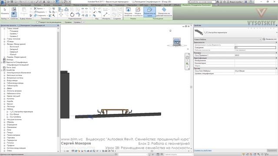
Task: Expand the 'Двери' families tree node
Action: click(x=4, y=88)
